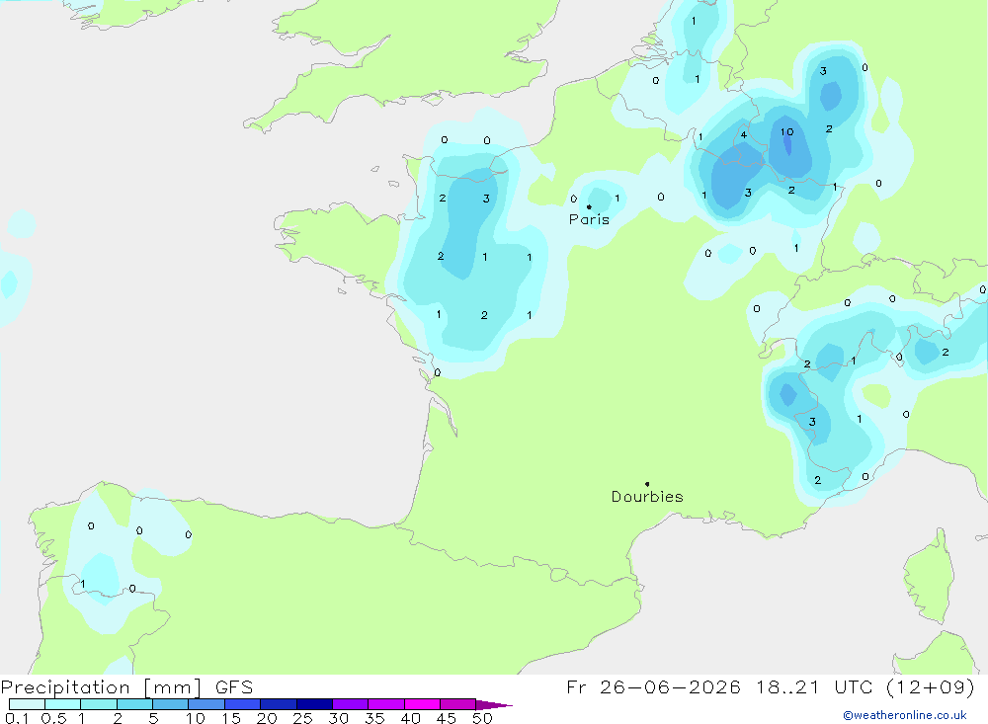
Task: Click the Paris city label
Action: [589, 220]
